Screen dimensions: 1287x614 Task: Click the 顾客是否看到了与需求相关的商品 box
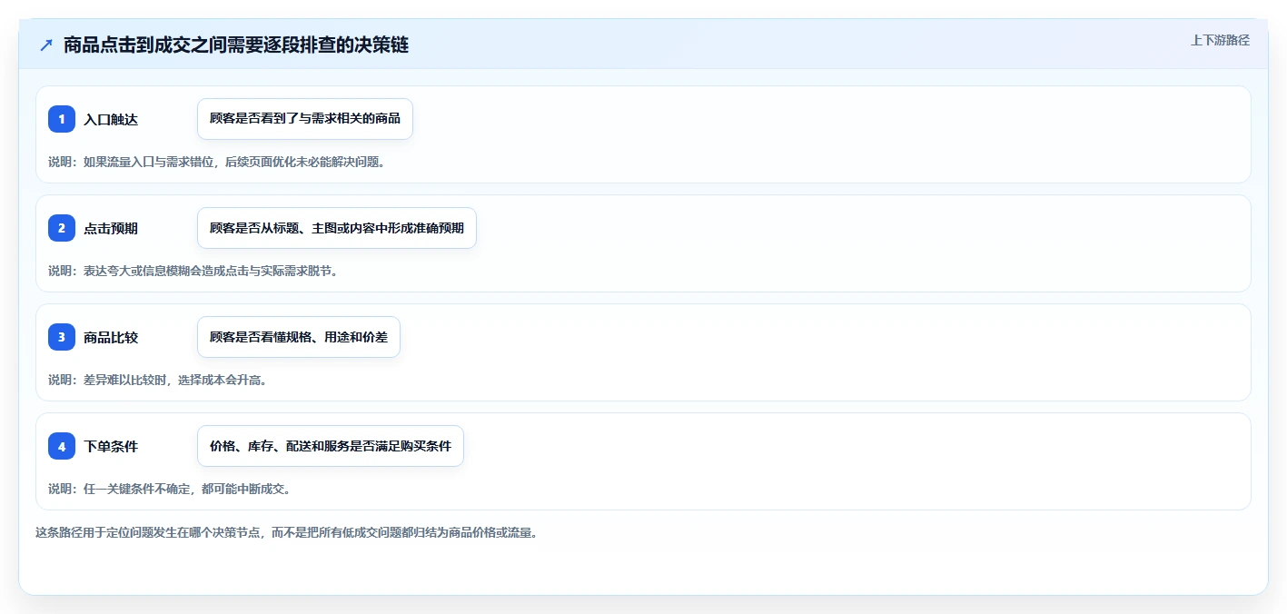[305, 119]
